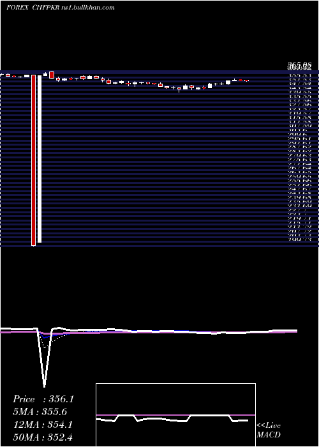Click the '50MA : 352.4' value

tap(43, 437)
